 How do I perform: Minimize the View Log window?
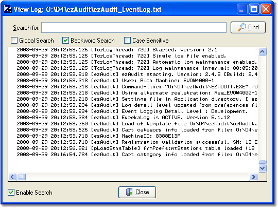pyautogui.click(x=241, y=9)
